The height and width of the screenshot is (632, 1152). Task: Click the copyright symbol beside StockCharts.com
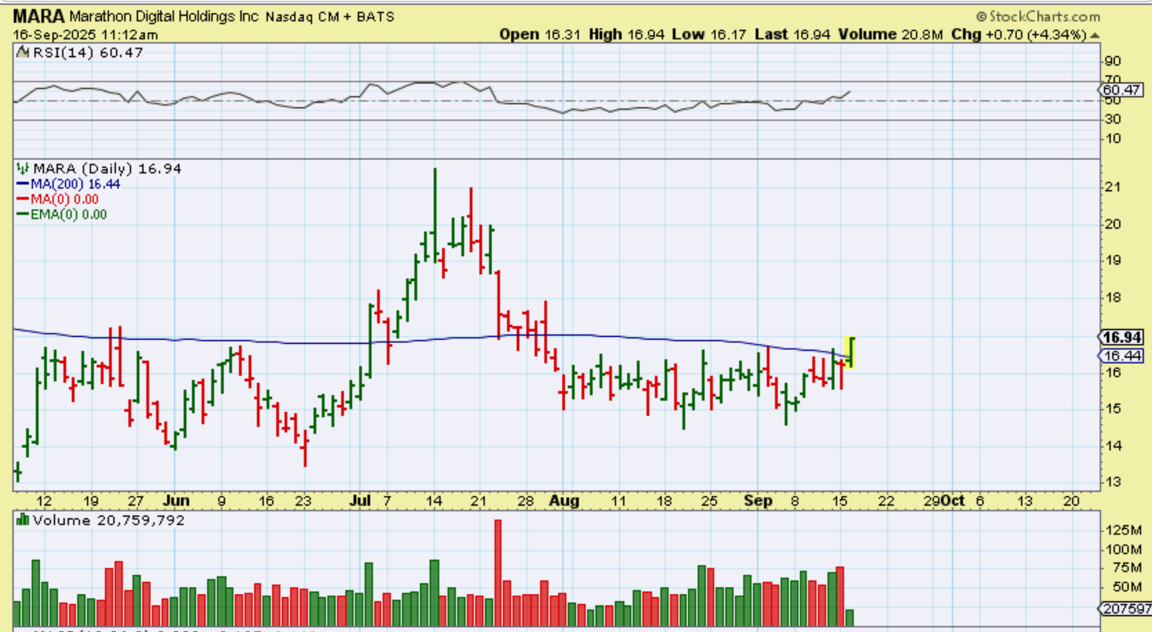click(x=981, y=17)
